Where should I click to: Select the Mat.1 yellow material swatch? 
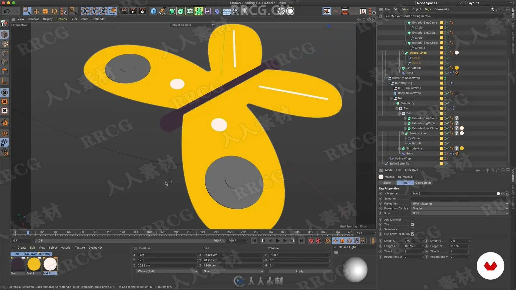[34, 264]
